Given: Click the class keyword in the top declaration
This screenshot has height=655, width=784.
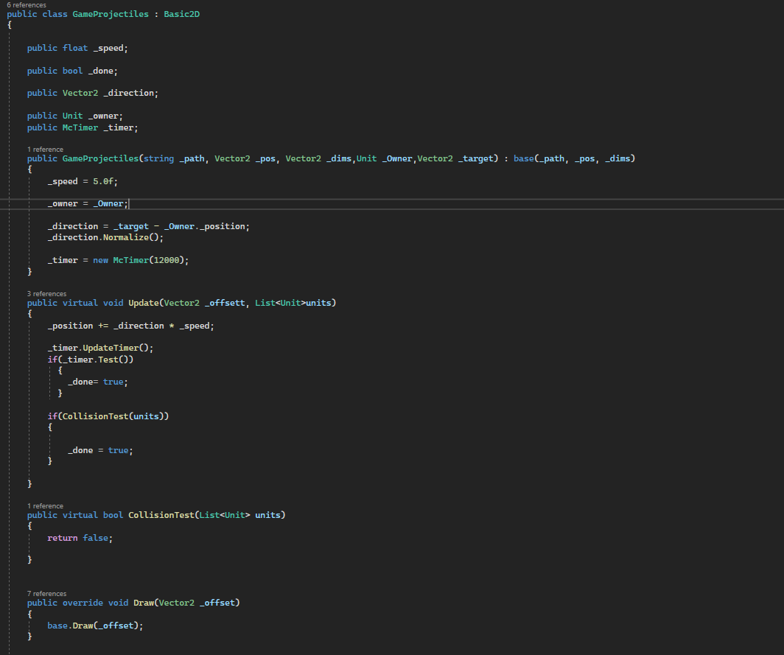Looking at the screenshot, I should click(55, 14).
